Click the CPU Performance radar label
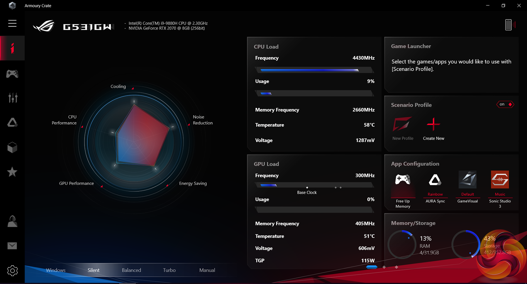527x284 pixels. click(64, 120)
